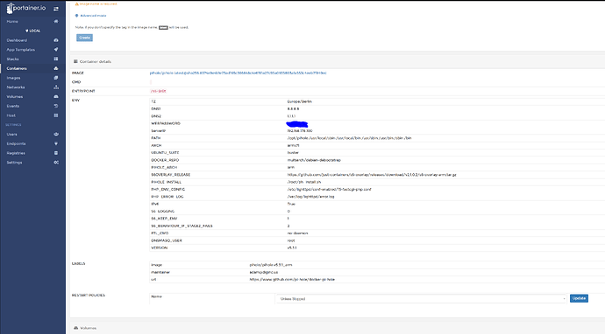The width and height of the screenshot is (605, 334).
Task: Click the Europe/Berlin value
Action: click(299, 101)
